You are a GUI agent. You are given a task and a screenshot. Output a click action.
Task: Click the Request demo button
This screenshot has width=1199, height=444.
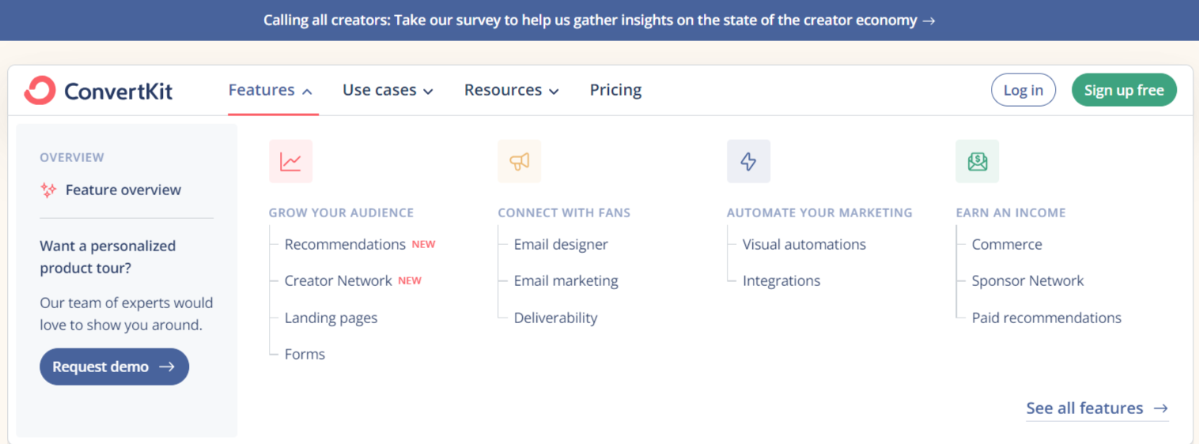coord(115,367)
